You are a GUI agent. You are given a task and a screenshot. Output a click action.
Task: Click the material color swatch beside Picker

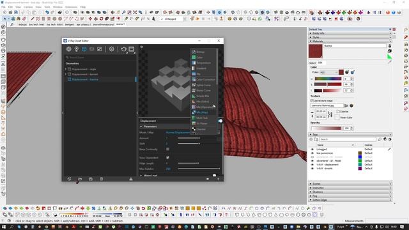point(341,72)
